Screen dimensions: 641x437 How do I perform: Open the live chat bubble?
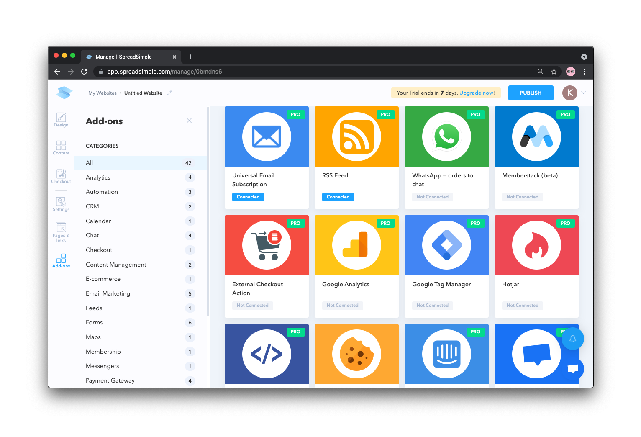[x=573, y=368]
